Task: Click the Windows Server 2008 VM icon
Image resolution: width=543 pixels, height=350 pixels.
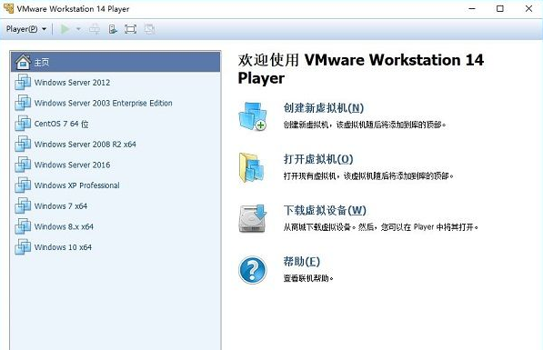Action: pyautogui.click(x=23, y=144)
